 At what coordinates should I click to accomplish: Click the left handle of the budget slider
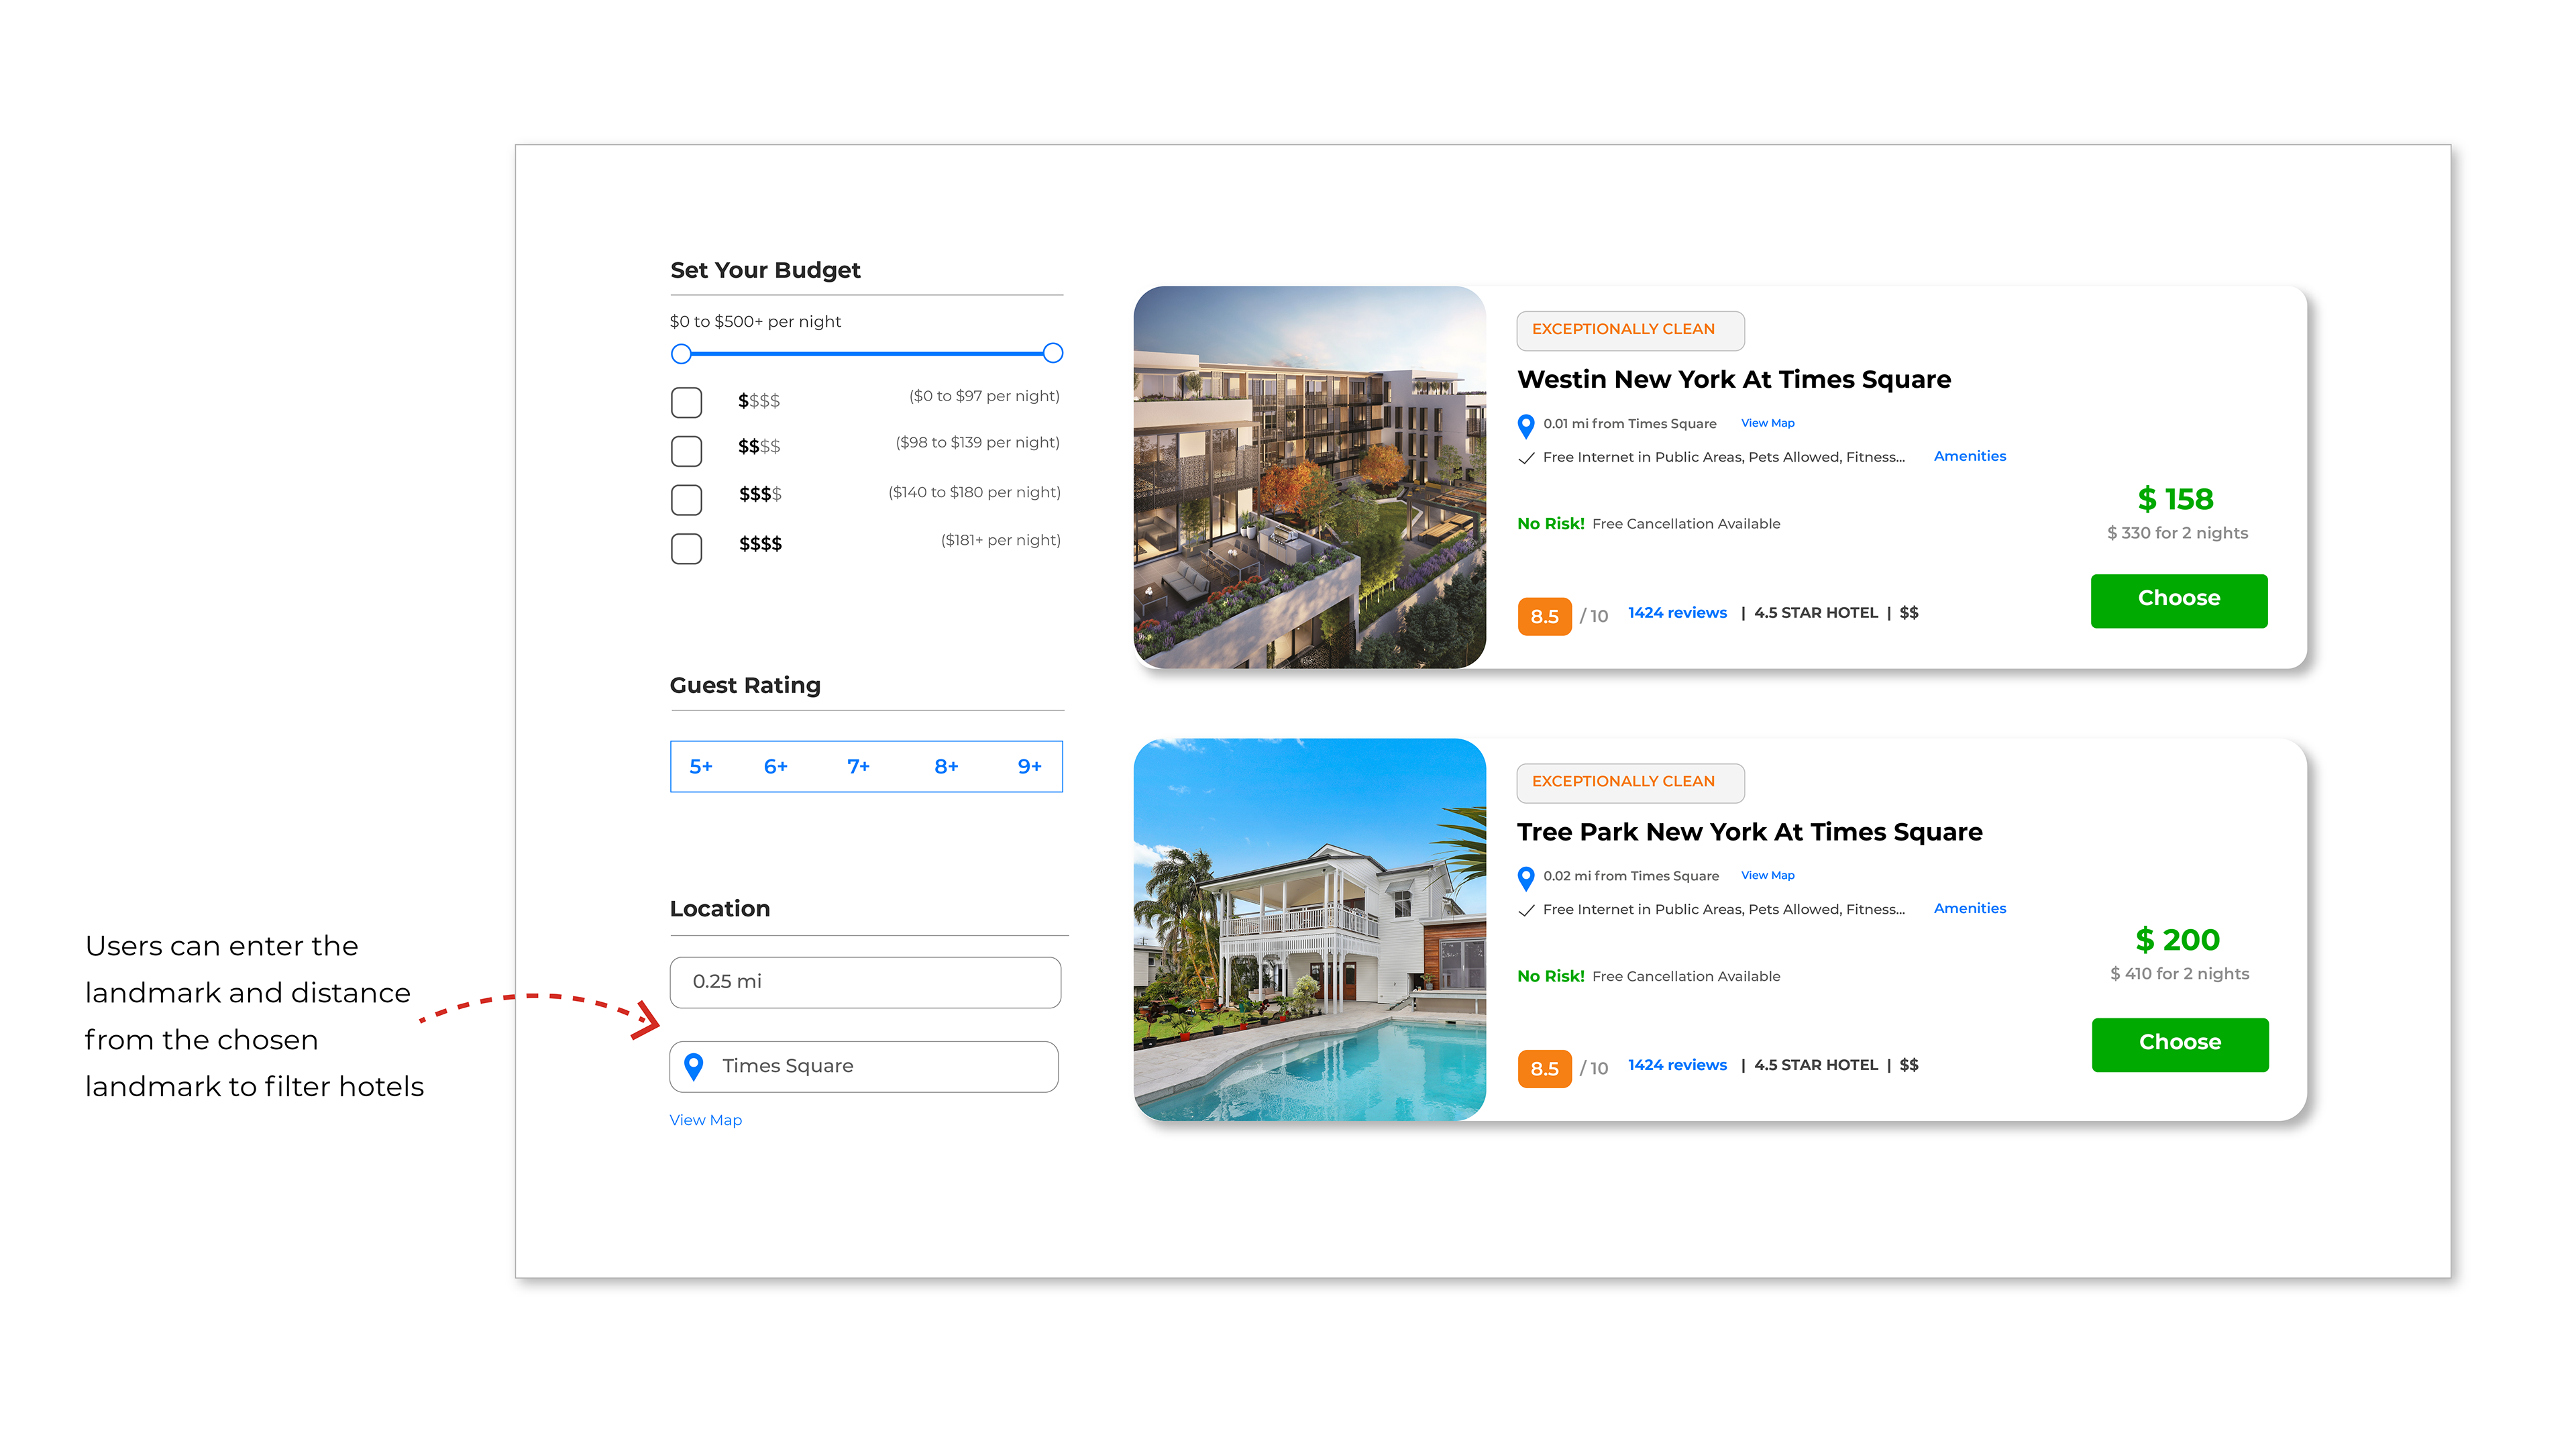pos(681,353)
